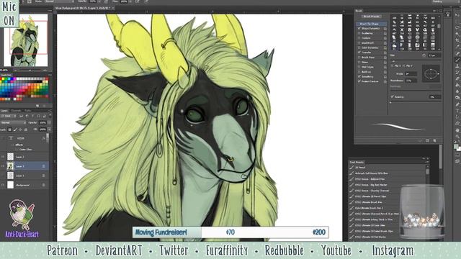Screen dimensions: 461x259
Task: Lock Smoothing settings icon
Action: [x=385, y=76]
